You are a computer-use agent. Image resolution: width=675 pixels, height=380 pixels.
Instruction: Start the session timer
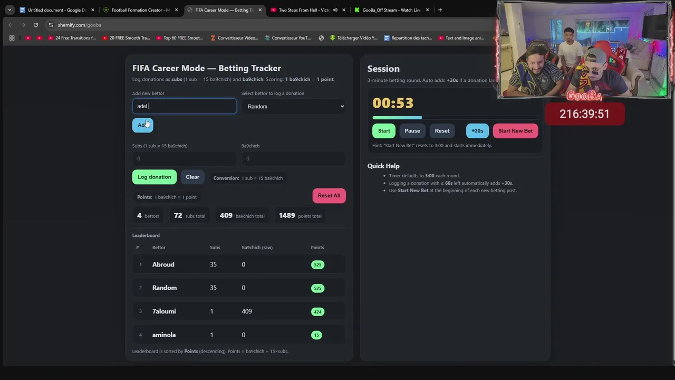click(384, 131)
